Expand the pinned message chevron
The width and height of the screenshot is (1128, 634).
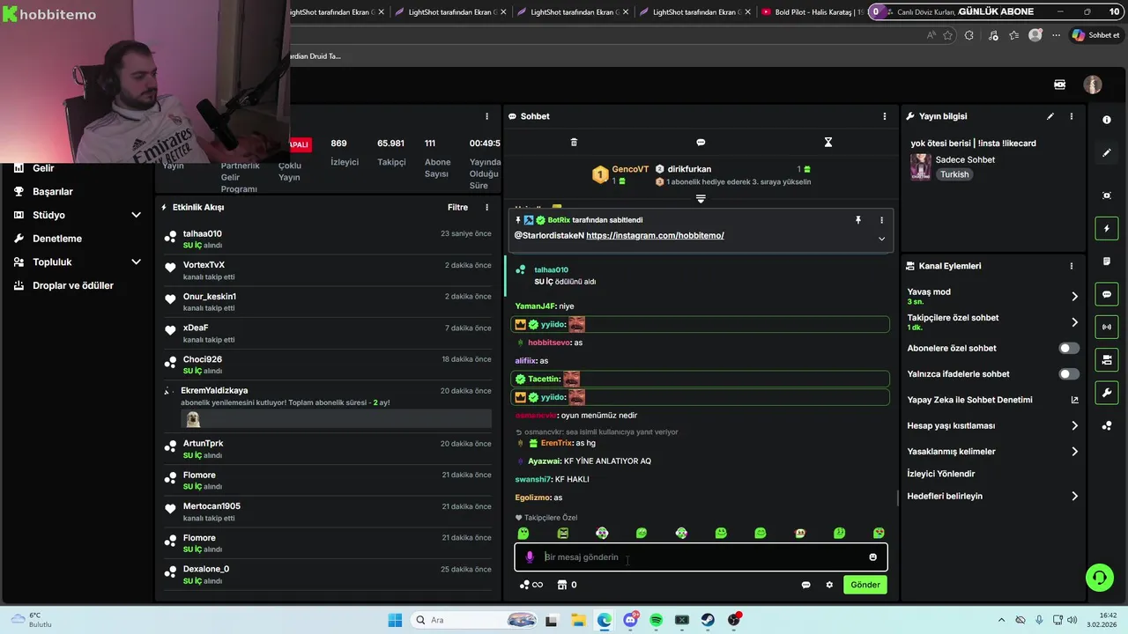(x=881, y=239)
